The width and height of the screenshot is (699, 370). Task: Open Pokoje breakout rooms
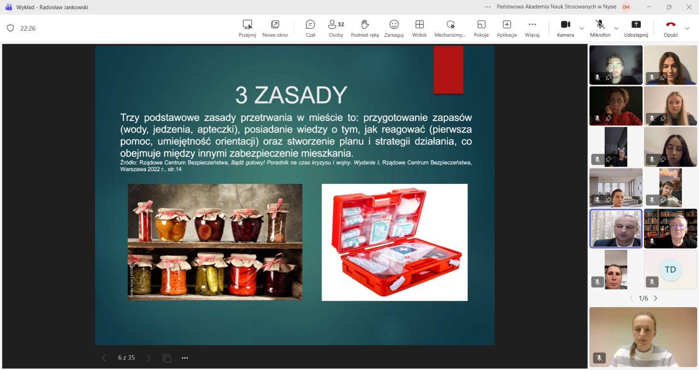tap(481, 28)
